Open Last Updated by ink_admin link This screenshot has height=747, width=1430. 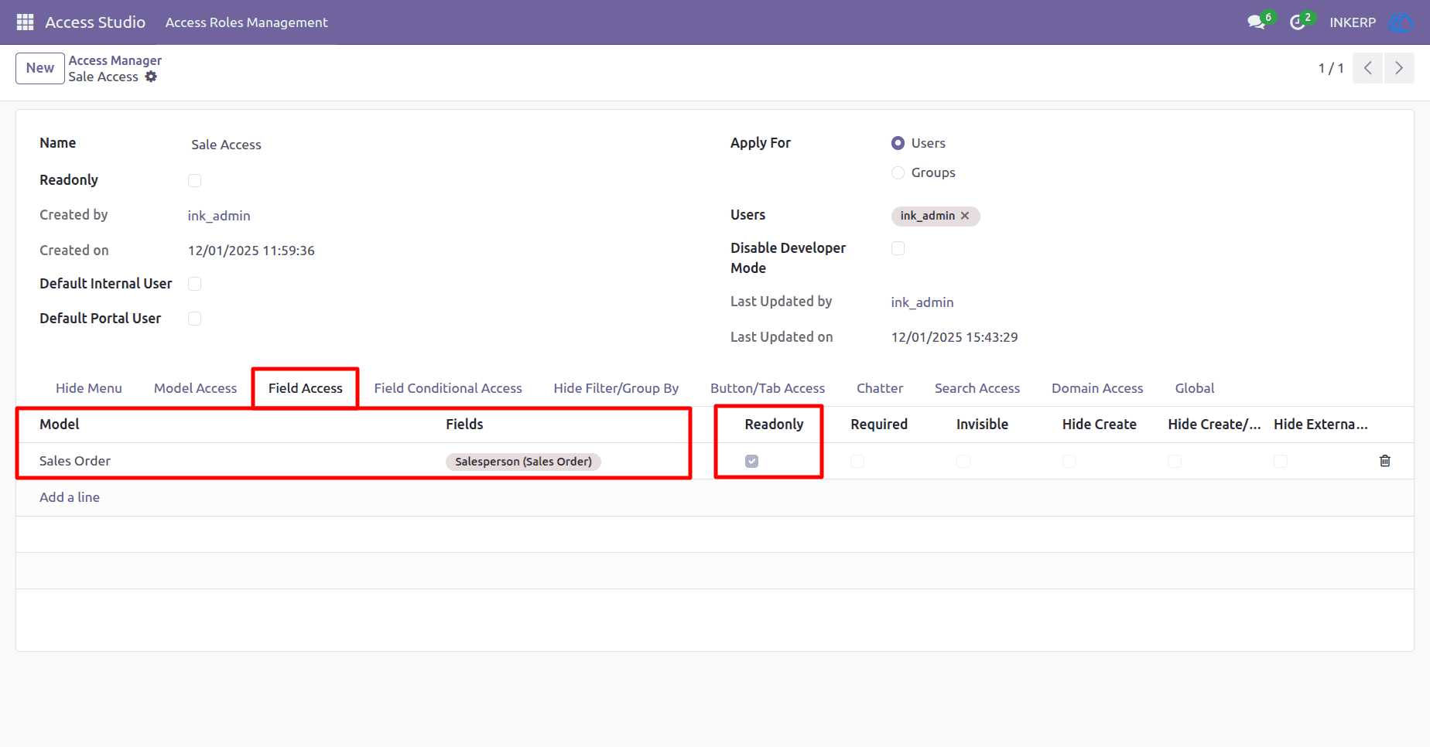(922, 302)
